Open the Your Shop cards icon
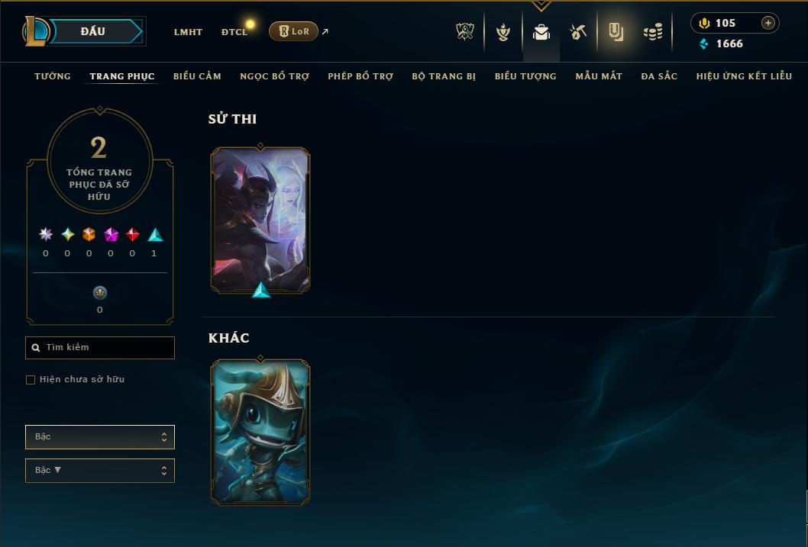The height and width of the screenshot is (547, 808). [x=616, y=32]
